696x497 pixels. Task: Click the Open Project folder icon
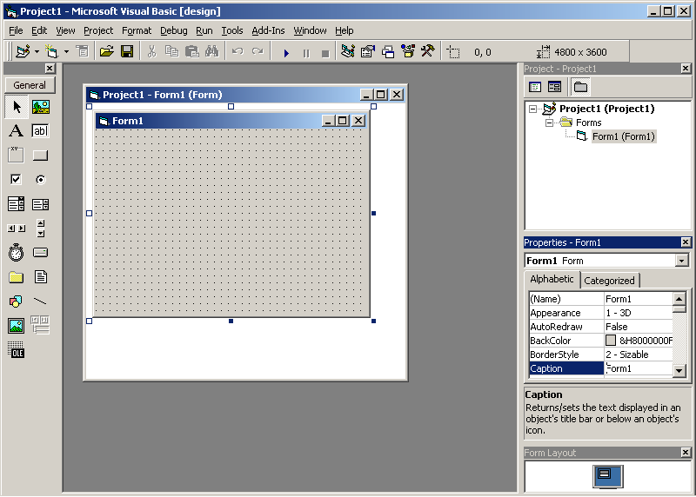[x=106, y=52]
